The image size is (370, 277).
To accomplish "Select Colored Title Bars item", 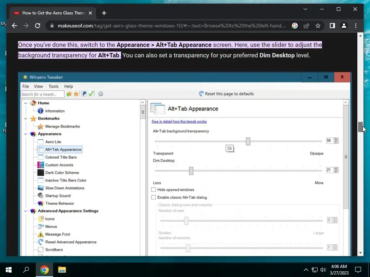I will [x=61, y=157].
